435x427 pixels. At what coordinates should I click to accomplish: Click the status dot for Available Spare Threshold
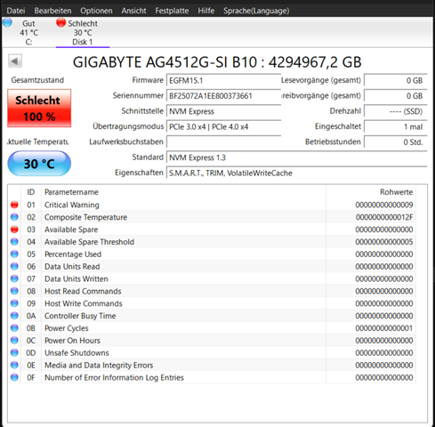coord(14,242)
